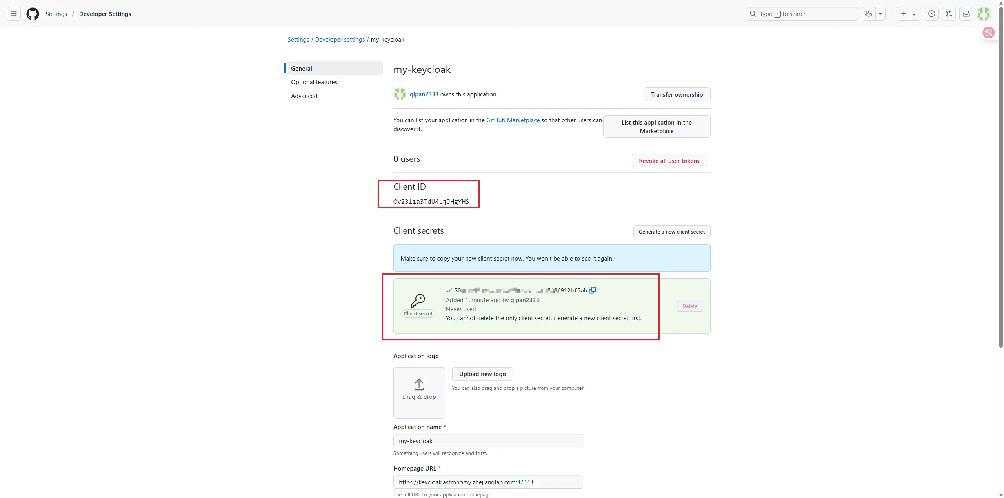Image resolution: width=1004 pixels, height=498 pixels.
Task: Copy the client secret with copy icon
Action: [x=593, y=290]
